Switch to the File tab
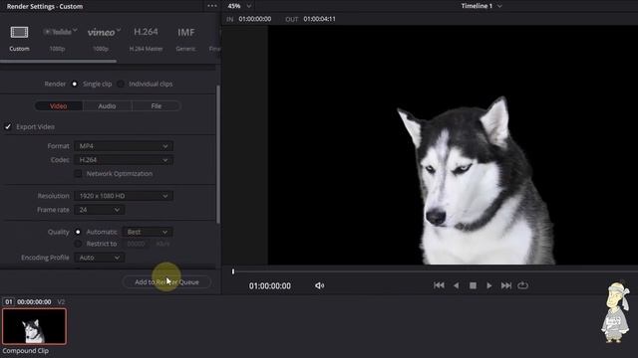Viewport: 638px width, 358px height. (157, 106)
